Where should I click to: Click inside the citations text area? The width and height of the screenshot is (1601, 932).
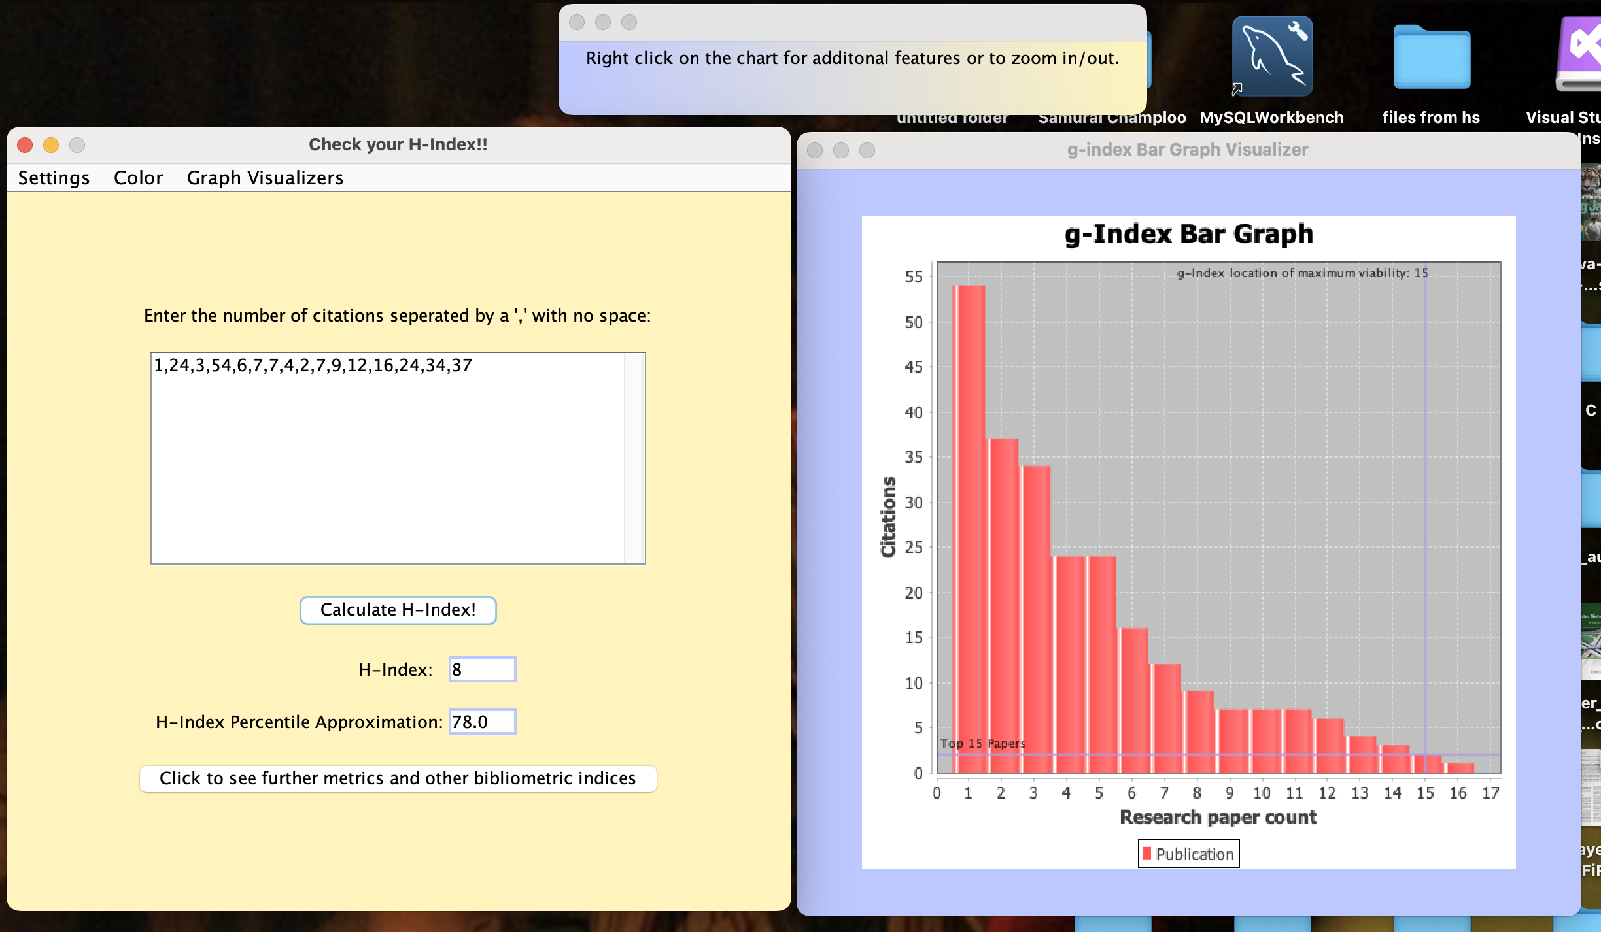(386, 458)
